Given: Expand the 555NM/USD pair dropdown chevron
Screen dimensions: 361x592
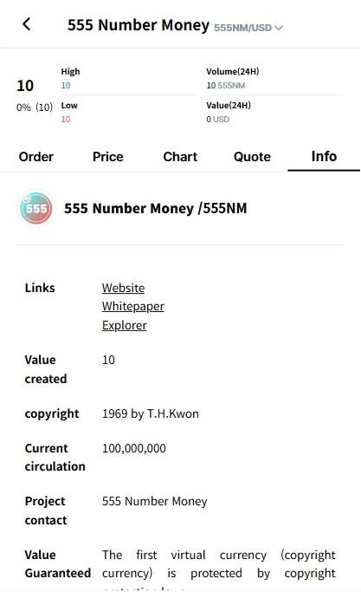Looking at the screenshot, I should point(279,28).
